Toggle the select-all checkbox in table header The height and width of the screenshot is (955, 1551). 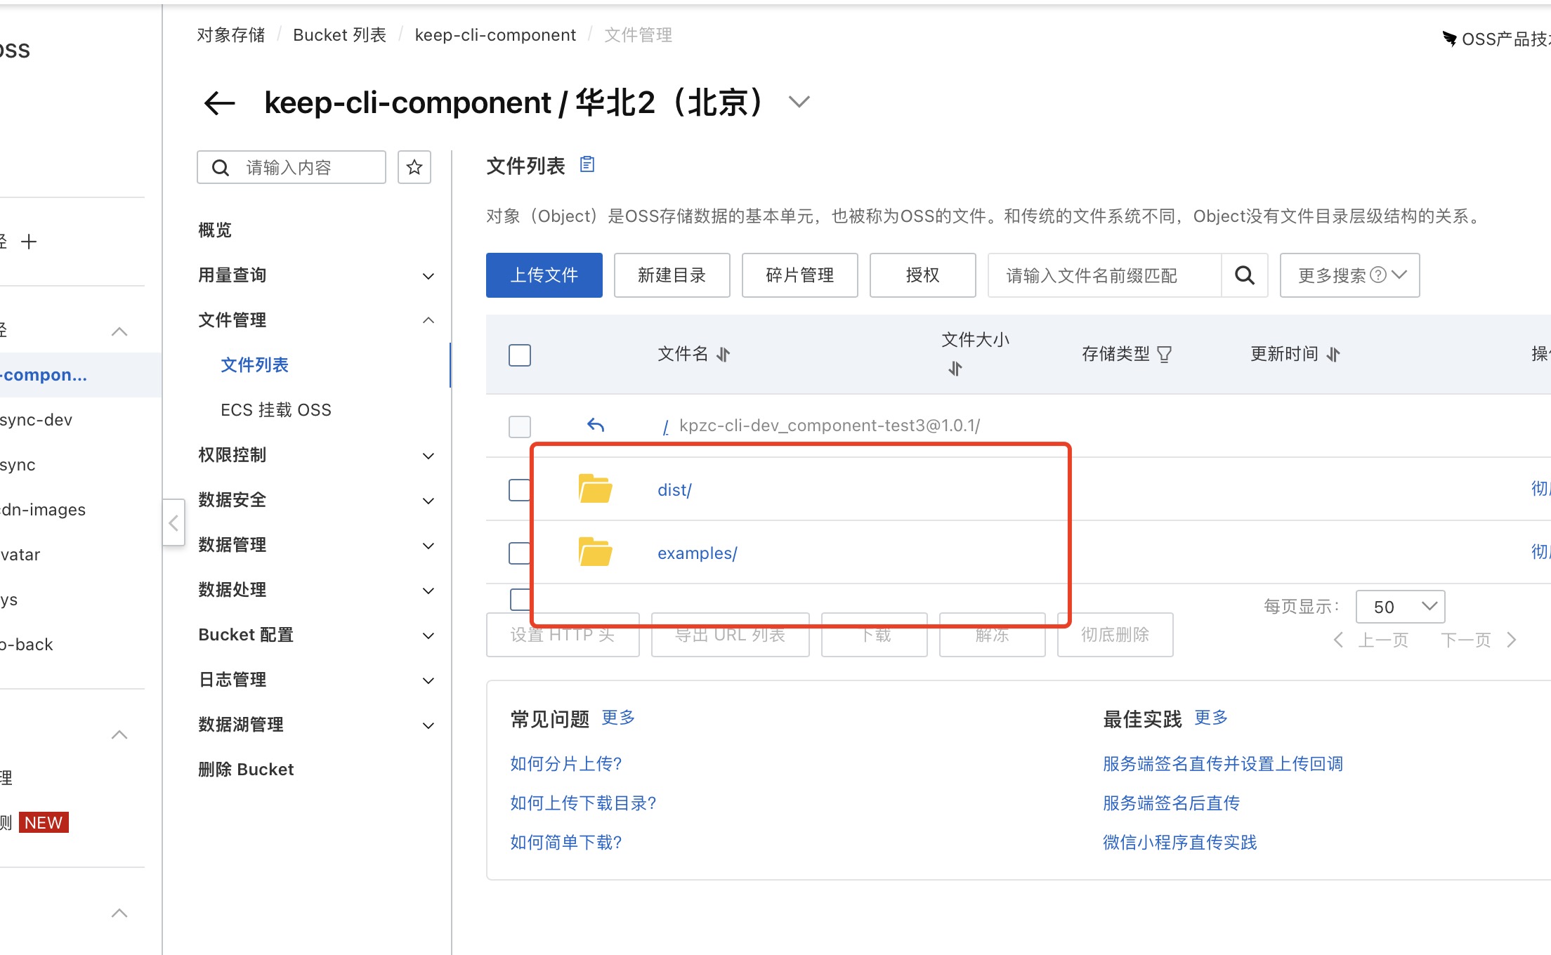click(x=520, y=355)
